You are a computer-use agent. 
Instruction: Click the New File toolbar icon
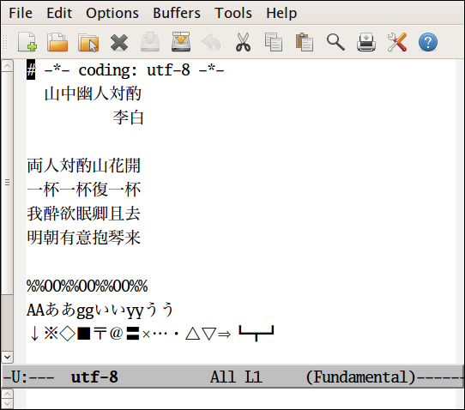(27, 42)
